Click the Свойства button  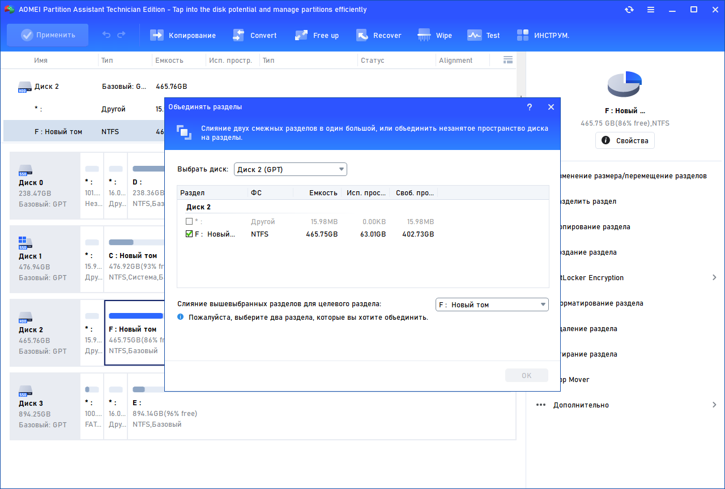pos(625,140)
